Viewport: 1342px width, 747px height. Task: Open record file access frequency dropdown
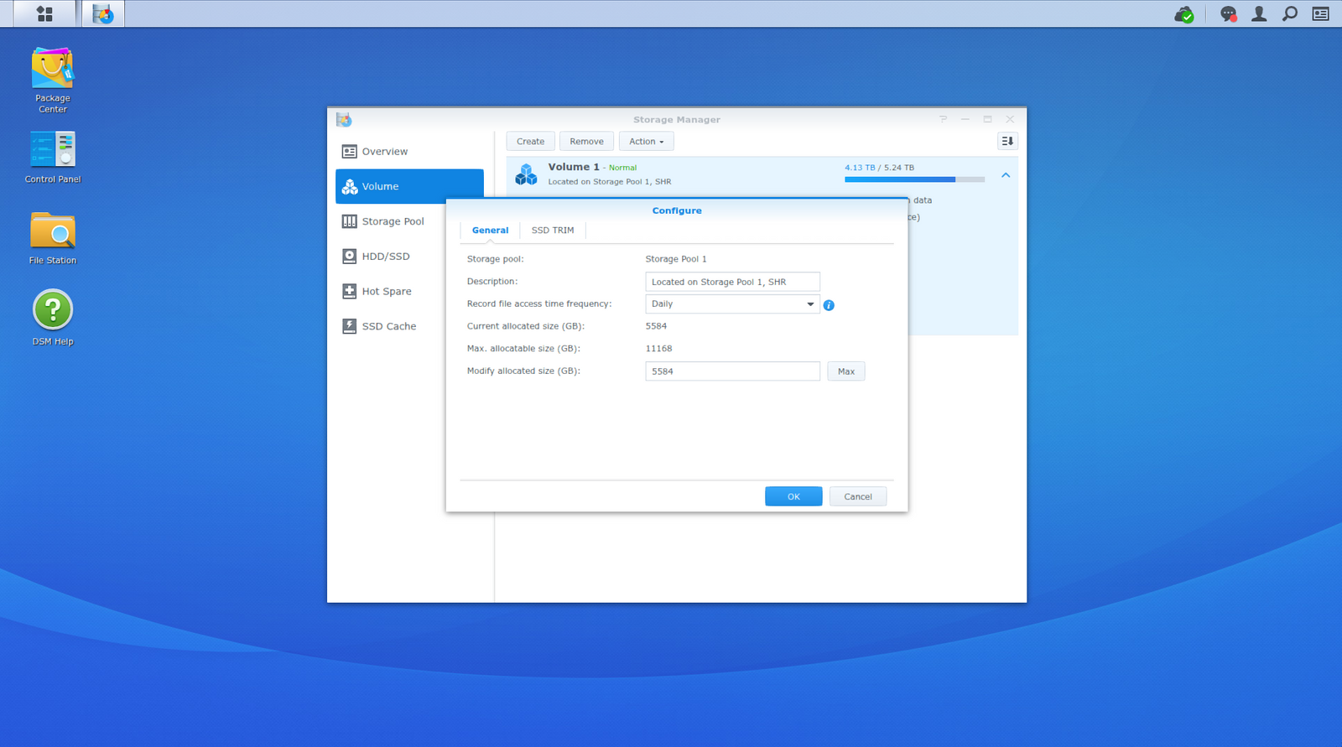732,304
